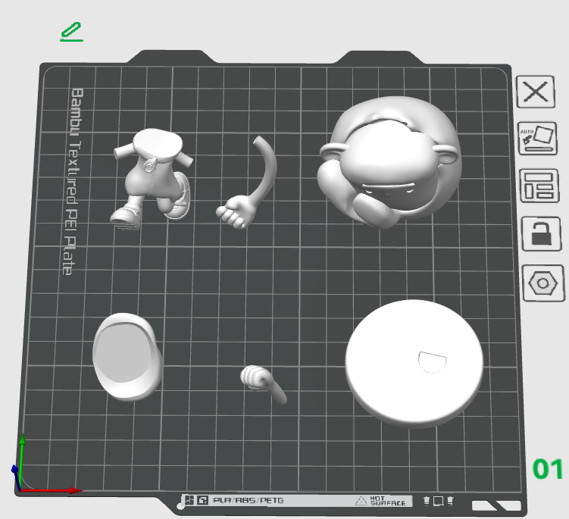This screenshot has height=519, width=569.
Task: Select the monkey head model
Action: click(x=389, y=162)
